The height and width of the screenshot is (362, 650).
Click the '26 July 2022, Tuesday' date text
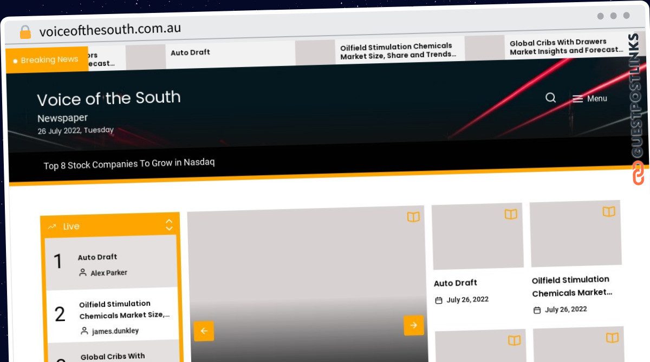pyautogui.click(x=76, y=130)
